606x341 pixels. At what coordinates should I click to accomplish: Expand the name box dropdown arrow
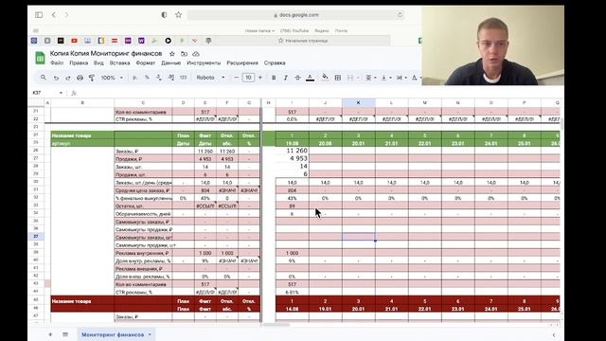(x=61, y=93)
